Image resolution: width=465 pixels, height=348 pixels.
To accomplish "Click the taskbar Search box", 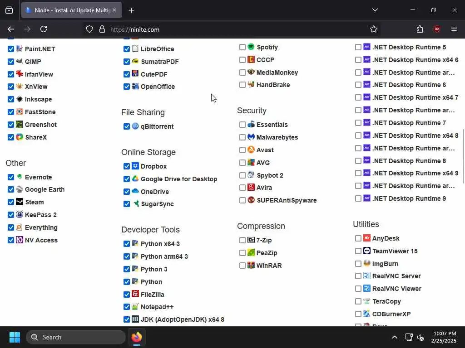I will [x=76, y=337].
